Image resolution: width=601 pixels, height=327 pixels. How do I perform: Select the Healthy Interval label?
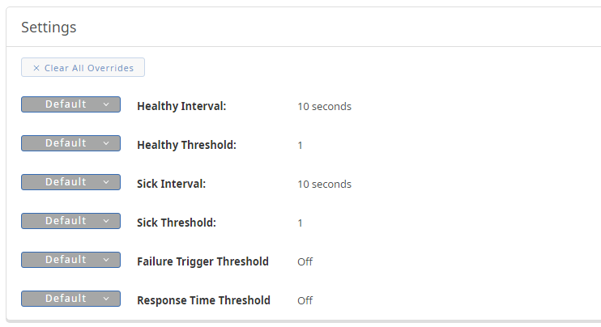click(x=181, y=106)
